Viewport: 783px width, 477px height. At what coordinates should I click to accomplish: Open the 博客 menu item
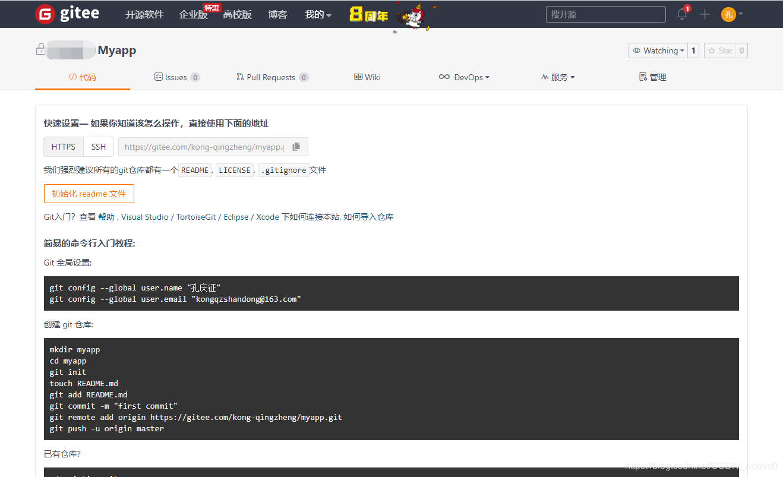277,14
